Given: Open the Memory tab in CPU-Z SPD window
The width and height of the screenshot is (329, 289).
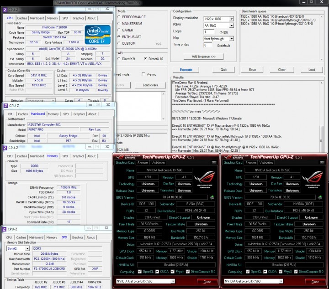Looking at the screenshot, I should (52, 237).
